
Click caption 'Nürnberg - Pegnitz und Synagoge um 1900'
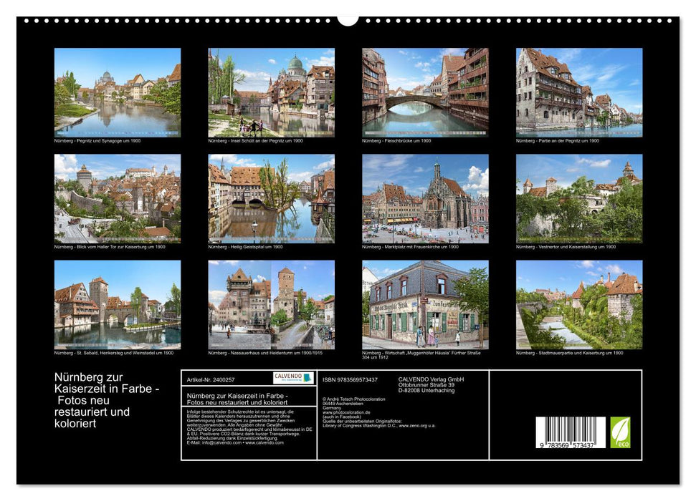pos(97,140)
